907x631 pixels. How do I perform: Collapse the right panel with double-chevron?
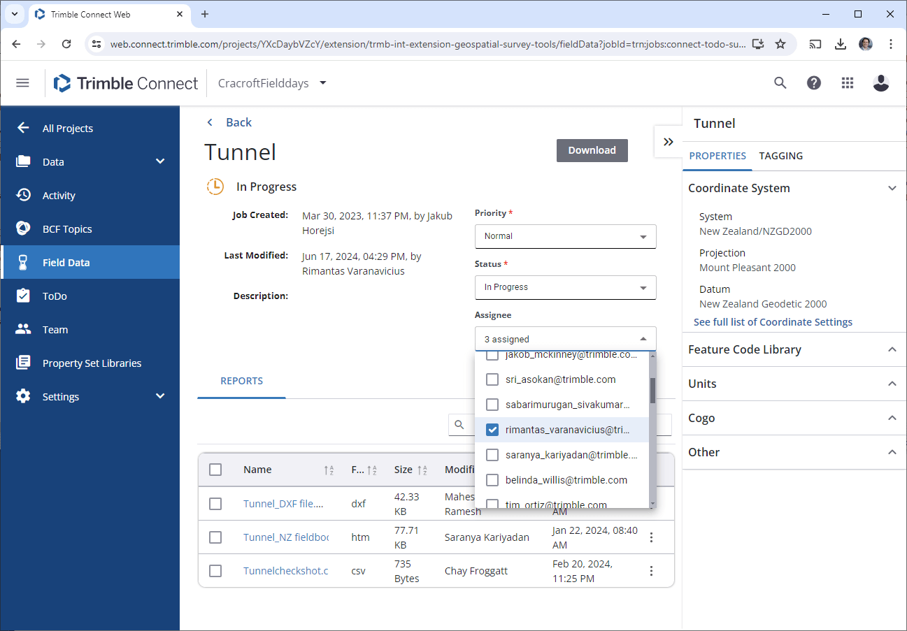[668, 142]
